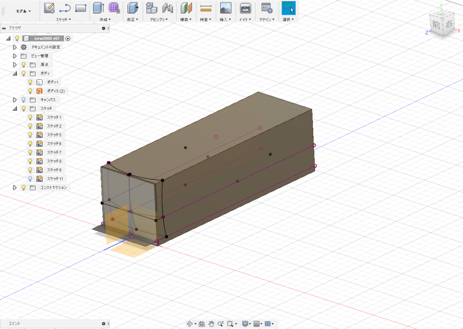Open dropdown arrow next to Orbit icon

[196, 324]
